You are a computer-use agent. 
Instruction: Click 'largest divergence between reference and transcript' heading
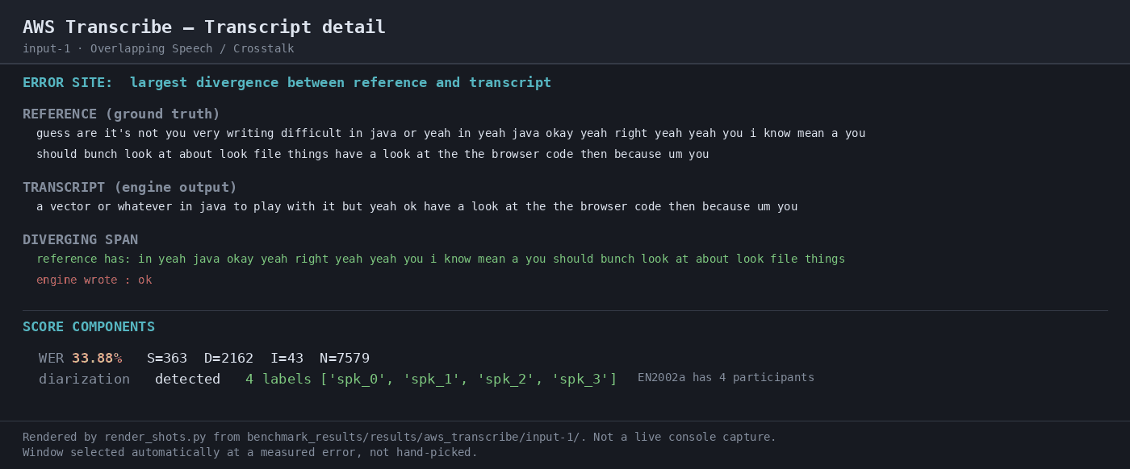point(341,83)
